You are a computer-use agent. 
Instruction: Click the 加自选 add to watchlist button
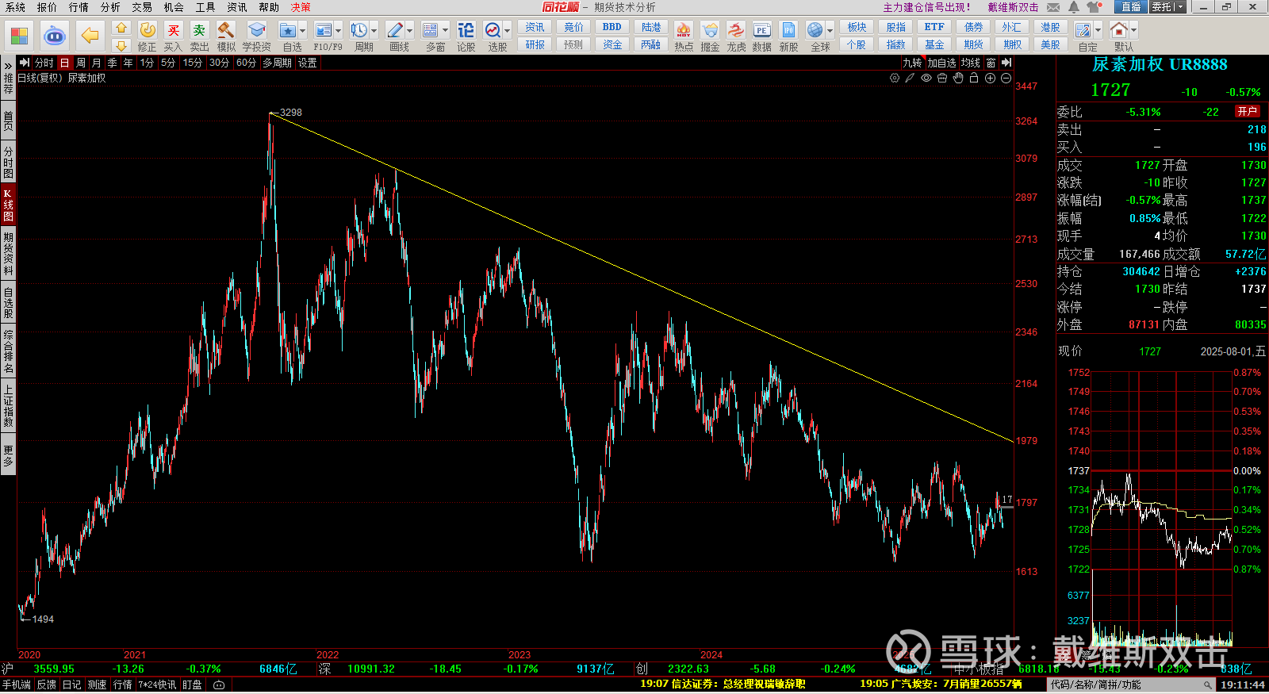click(x=941, y=63)
